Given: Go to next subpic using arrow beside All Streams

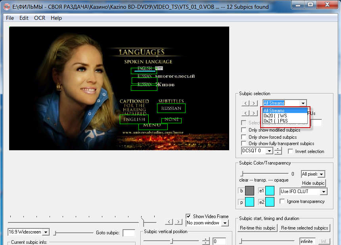Looking at the screenshot, I should tap(254, 103).
